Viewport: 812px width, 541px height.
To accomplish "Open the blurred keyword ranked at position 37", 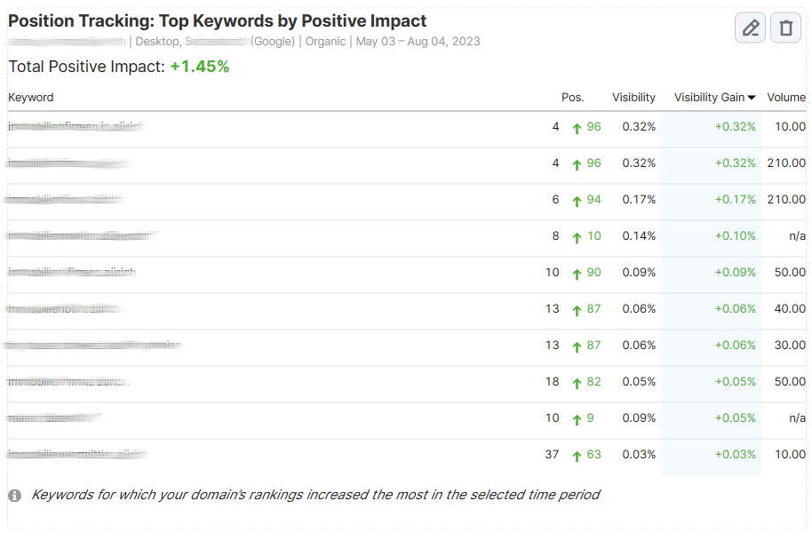I will tap(77, 455).
